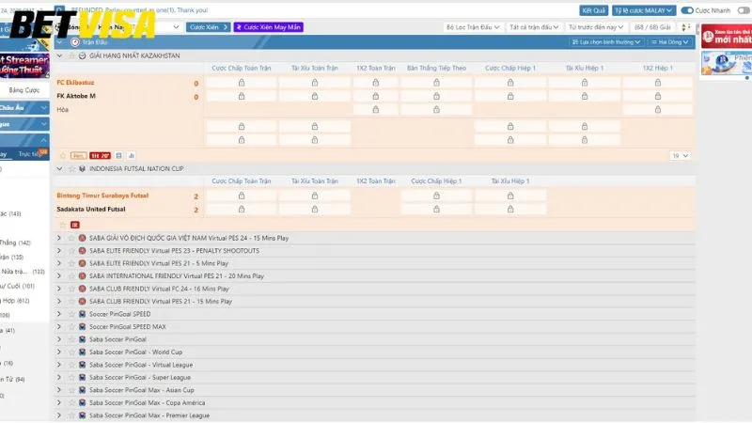This screenshot has width=752, height=423.
Task: Click icon beside Saba Soccer PinGoal Max - Asian Cup
Action: click(82, 390)
